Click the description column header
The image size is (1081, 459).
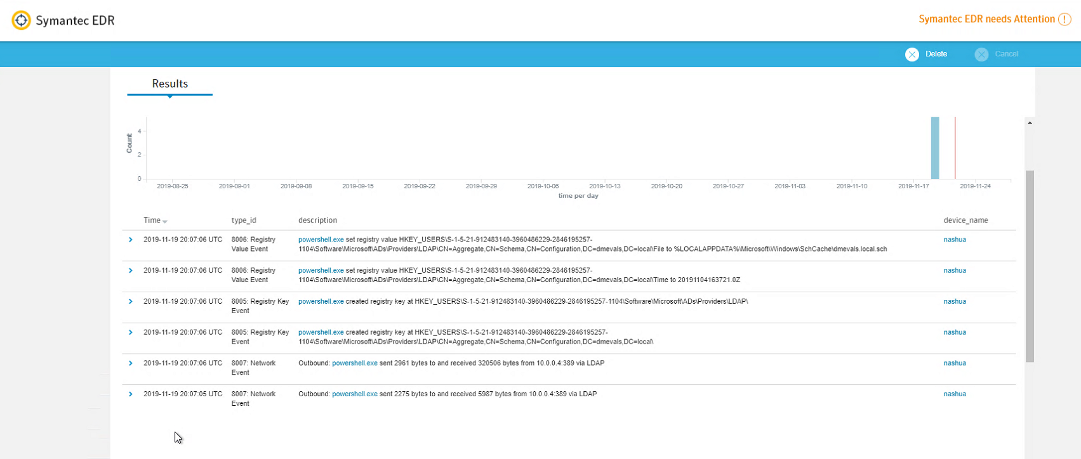pyautogui.click(x=317, y=221)
